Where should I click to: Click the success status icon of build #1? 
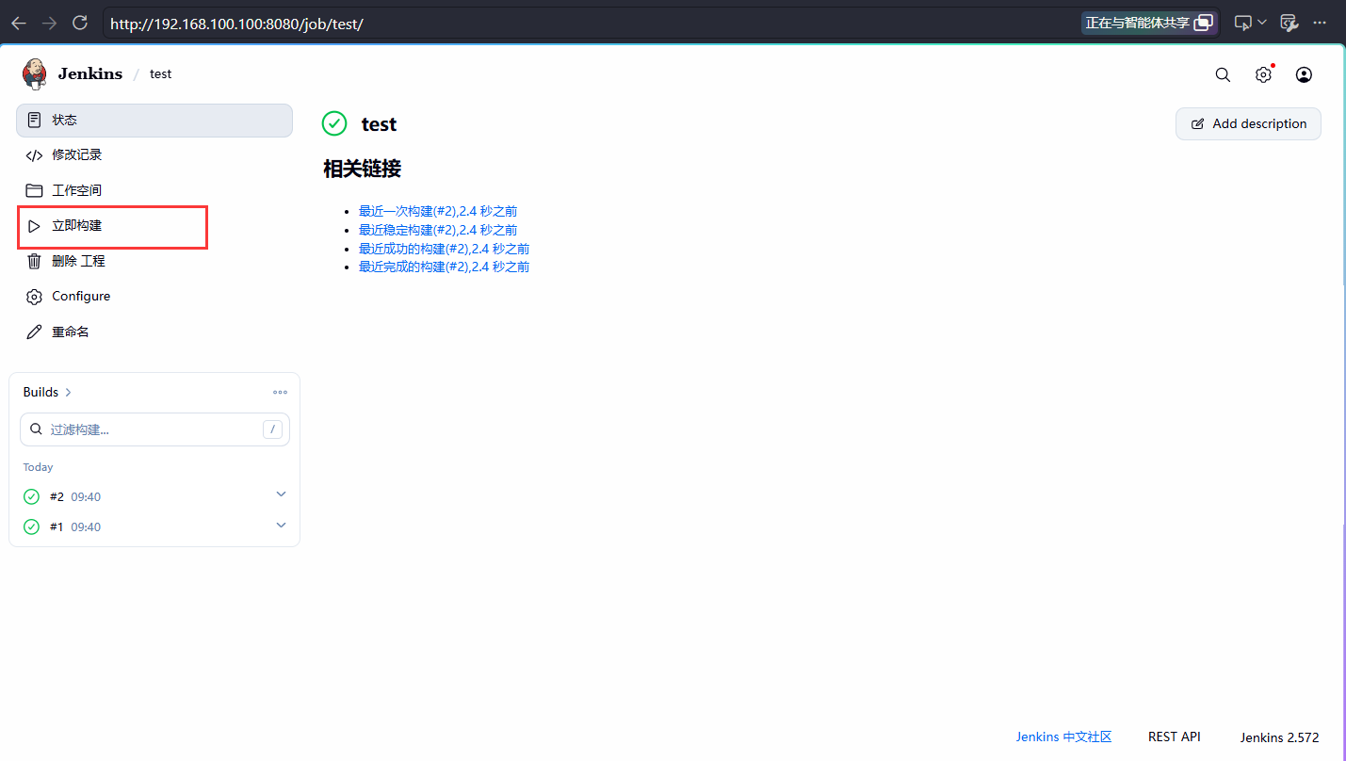tap(31, 526)
